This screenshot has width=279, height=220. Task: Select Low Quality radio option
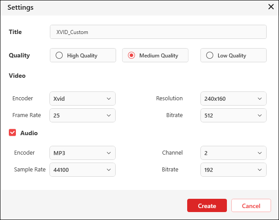pyautogui.click(x=210, y=56)
